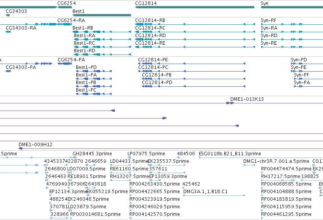Select ESG0118b.B21_B11.3prime feature
Viewport: 323px width, 220px height.
coord(230,154)
